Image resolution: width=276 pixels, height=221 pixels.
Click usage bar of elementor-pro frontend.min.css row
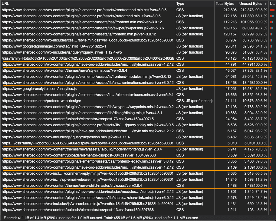click(272, 10)
